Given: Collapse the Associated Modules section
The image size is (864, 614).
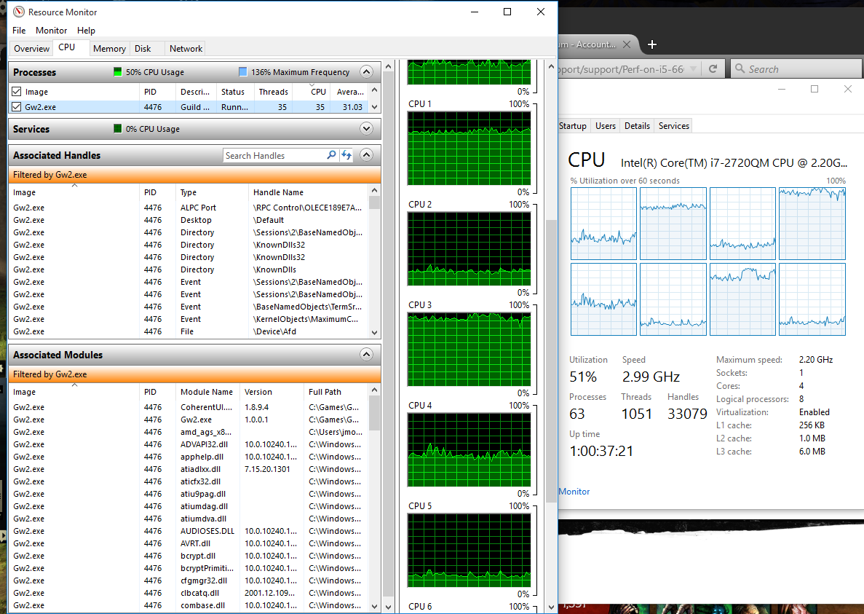Looking at the screenshot, I should point(366,355).
